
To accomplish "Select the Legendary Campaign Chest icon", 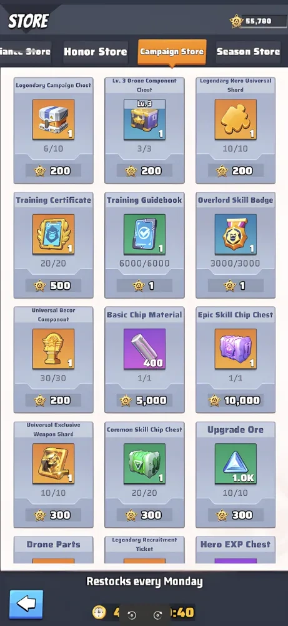I will (x=53, y=120).
